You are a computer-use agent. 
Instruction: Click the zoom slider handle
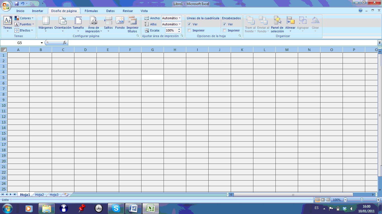362,200
